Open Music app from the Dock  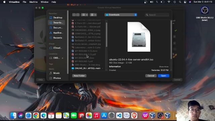click(96, 116)
